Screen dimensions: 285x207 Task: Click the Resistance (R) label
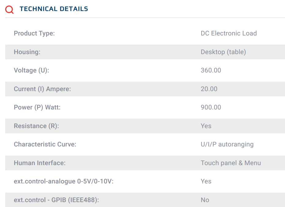36,126
